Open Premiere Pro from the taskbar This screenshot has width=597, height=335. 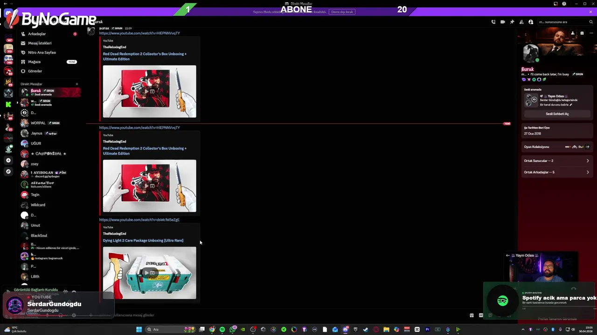click(x=427, y=329)
